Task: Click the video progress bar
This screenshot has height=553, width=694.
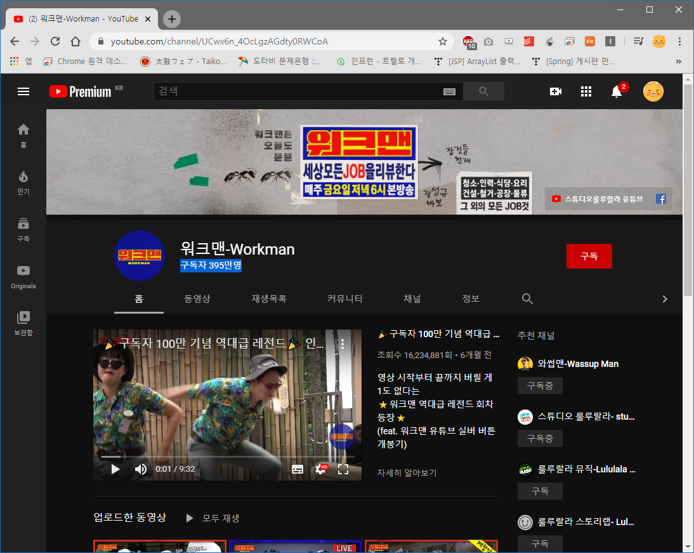Action: (227, 456)
